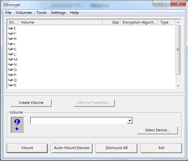Open the File menu
Screen dimensions: 188x161
(8, 13)
